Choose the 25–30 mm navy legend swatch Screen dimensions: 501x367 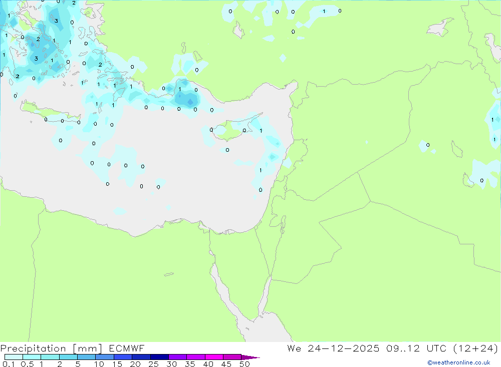click(159, 357)
